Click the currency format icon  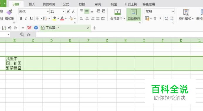[x=147, y=18]
